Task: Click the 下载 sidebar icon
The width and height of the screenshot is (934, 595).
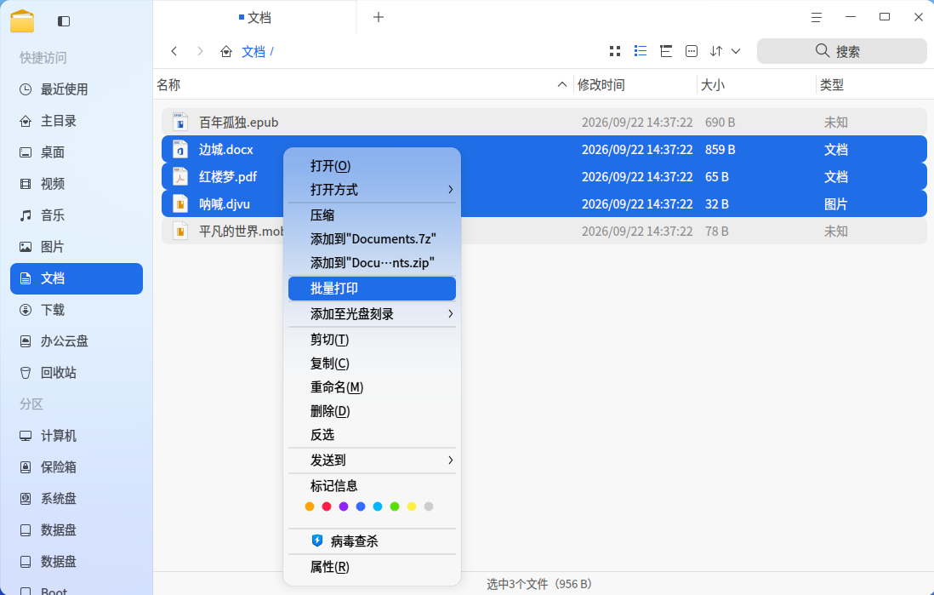Action: pos(26,310)
